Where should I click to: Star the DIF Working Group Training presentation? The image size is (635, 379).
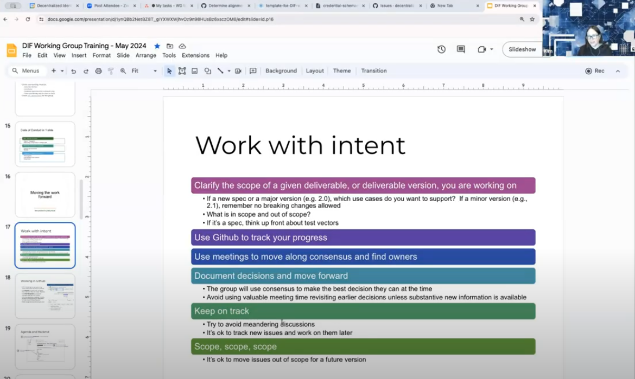157,46
